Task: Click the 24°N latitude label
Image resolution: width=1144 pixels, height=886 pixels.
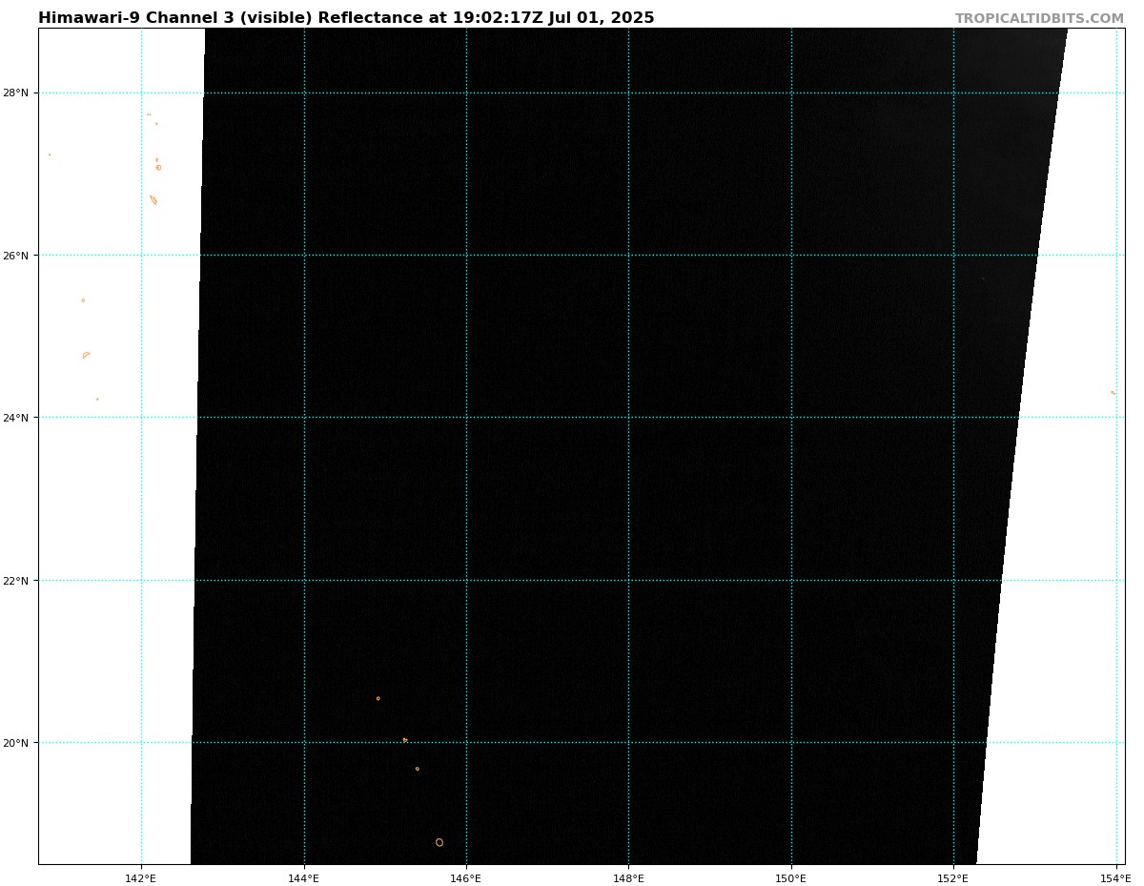Action: 15,418
